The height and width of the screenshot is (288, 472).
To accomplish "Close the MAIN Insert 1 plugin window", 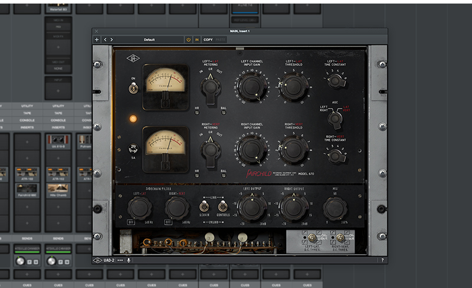I will [96, 31].
